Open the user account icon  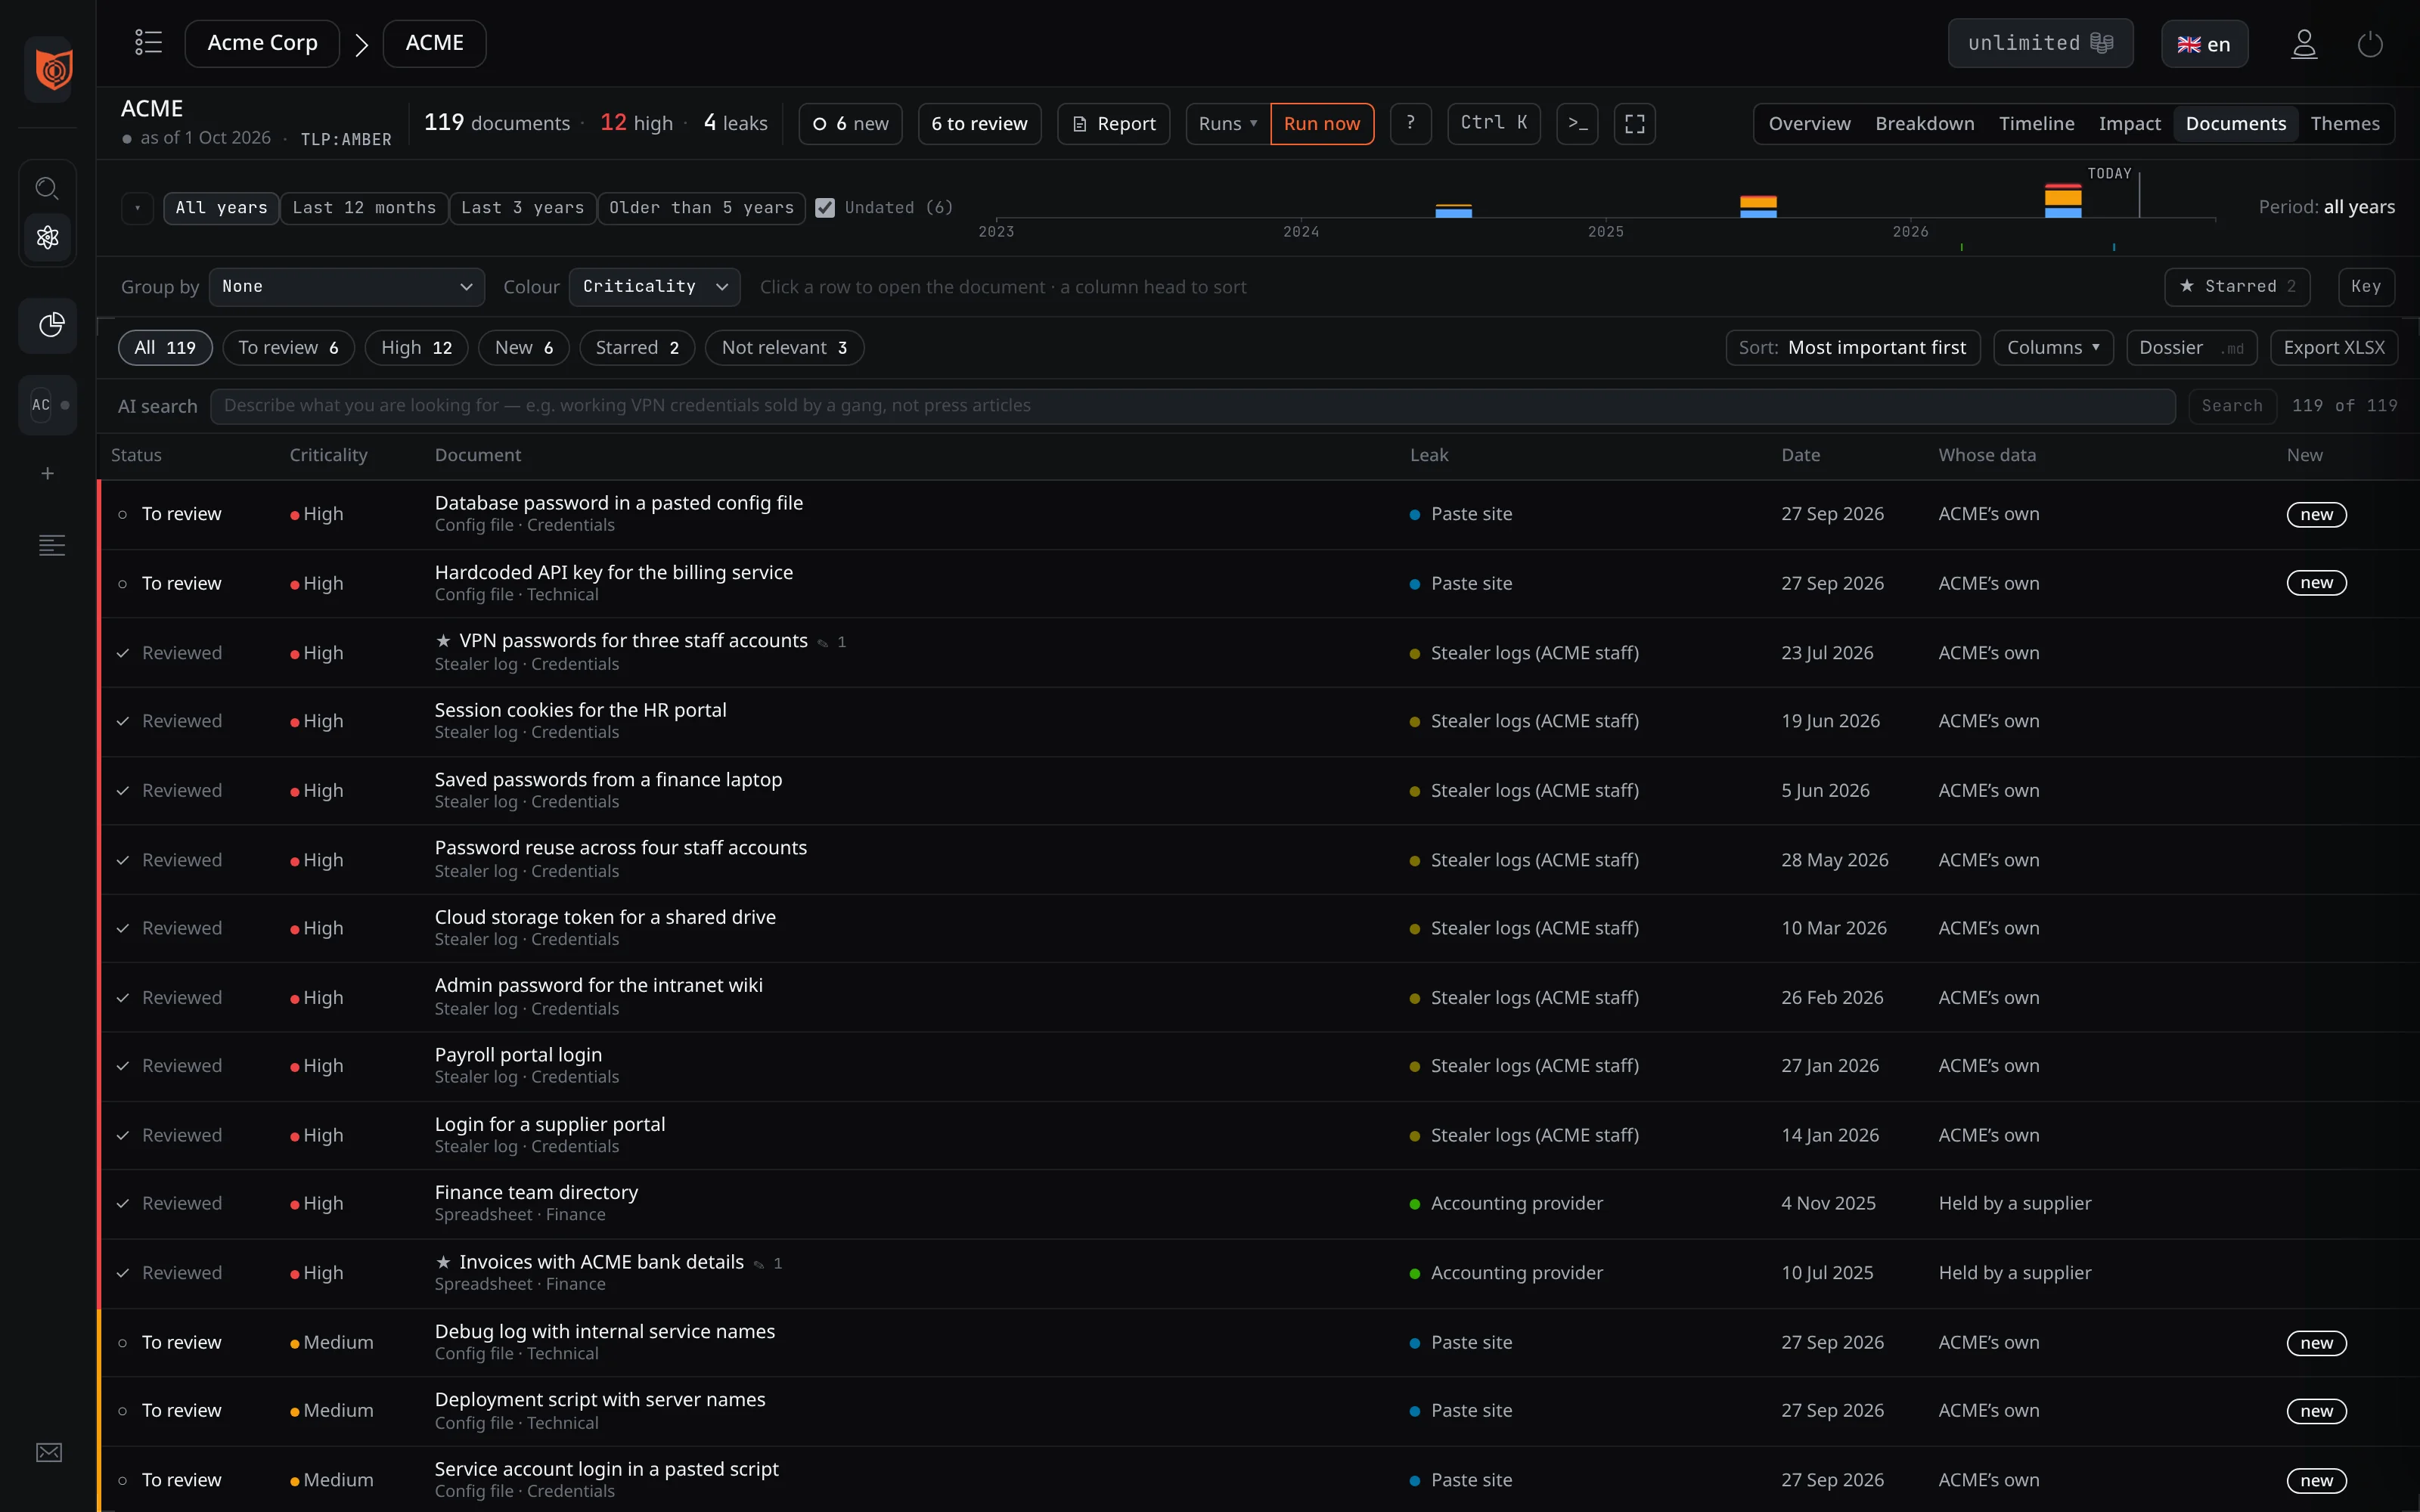click(2304, 44)
